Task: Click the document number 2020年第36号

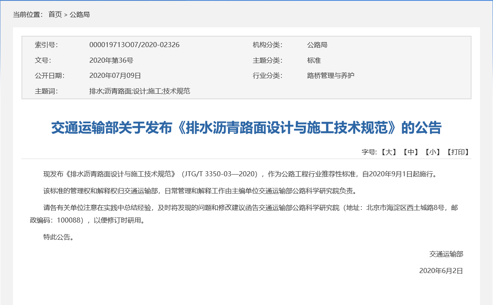Action: coord(111,60)
